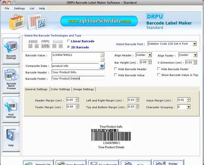Open Print Settings from the sidebar
Viewport: 204px width, 165px height.
click(x=11, y=109)
